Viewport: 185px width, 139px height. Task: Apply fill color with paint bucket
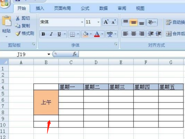86,34
